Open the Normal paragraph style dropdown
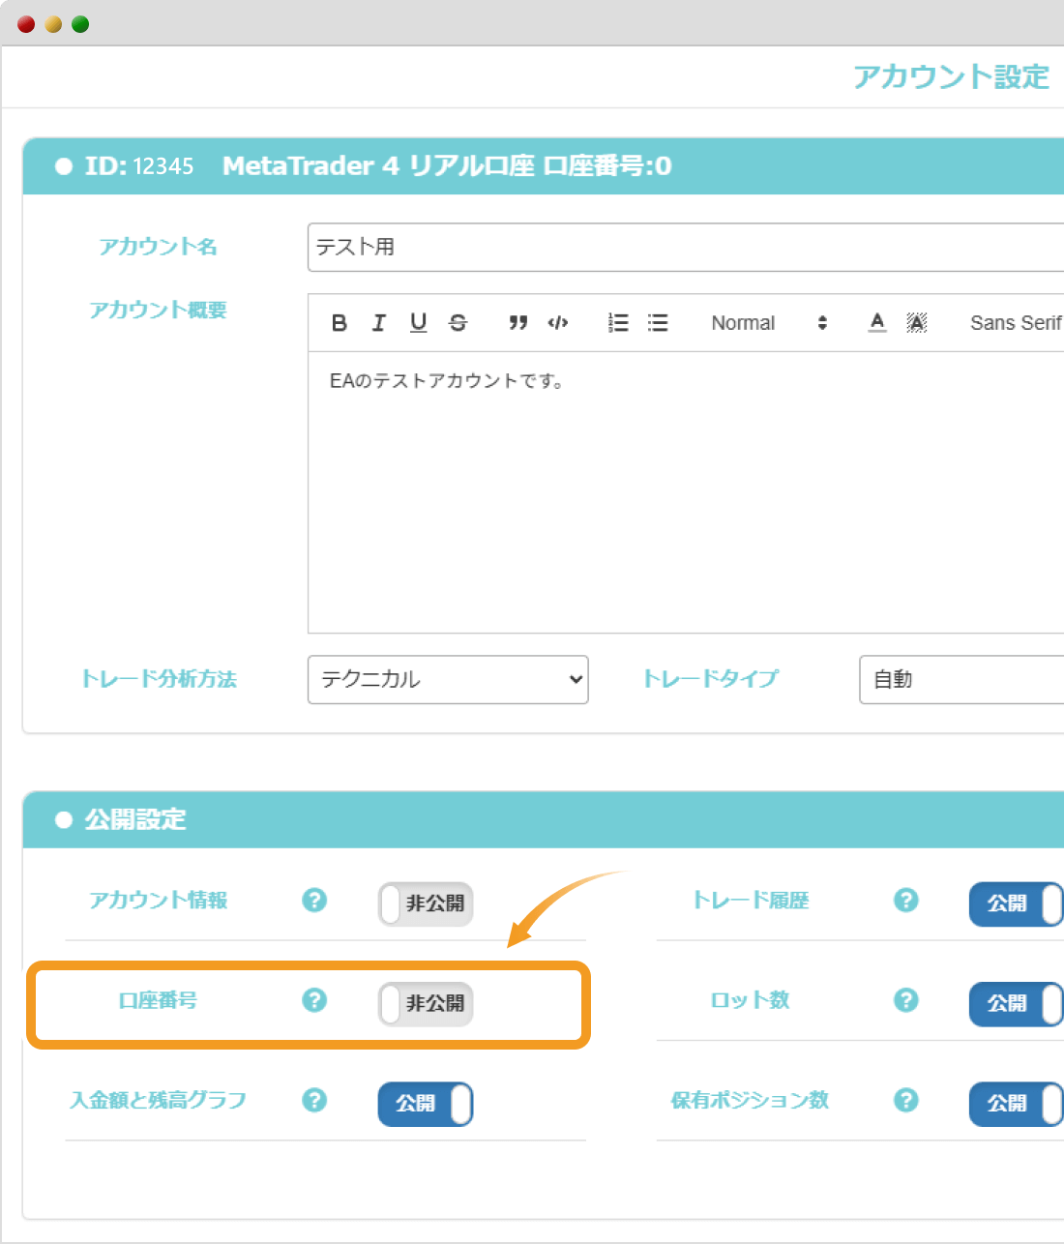Viewport: 1064px width, 1244px height. (x=764, y=323)
